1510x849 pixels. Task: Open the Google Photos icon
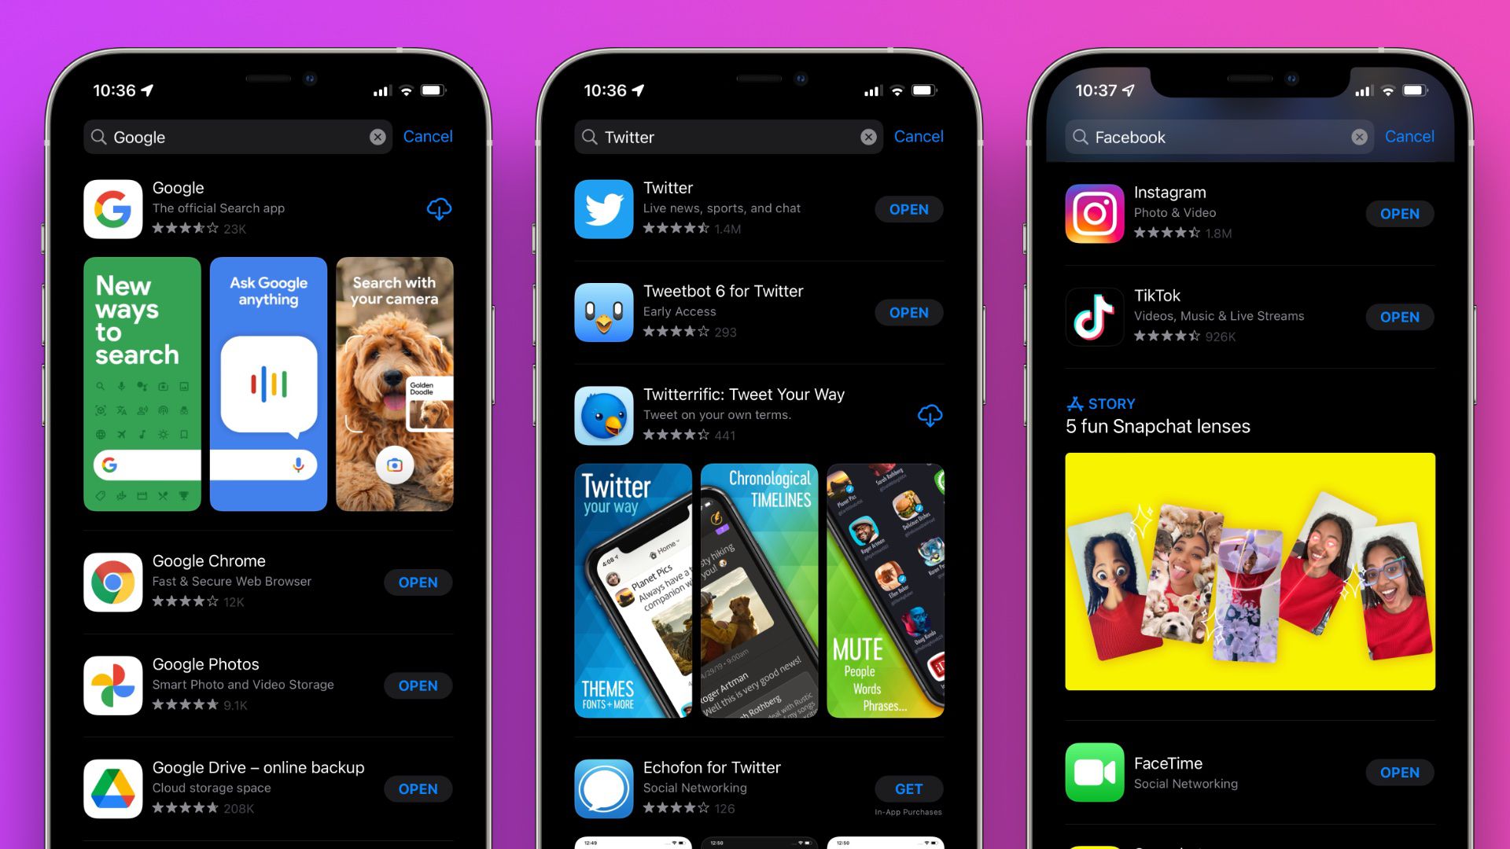coord(113,685)
